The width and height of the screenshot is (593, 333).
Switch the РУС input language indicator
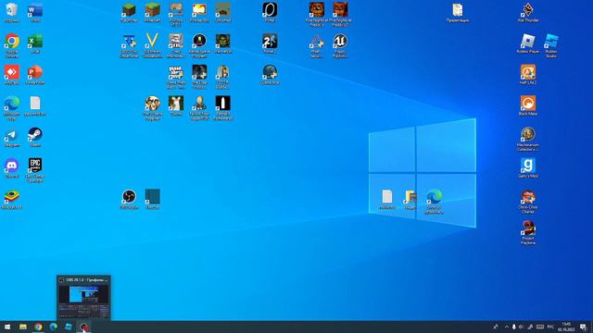coord(550,327)
